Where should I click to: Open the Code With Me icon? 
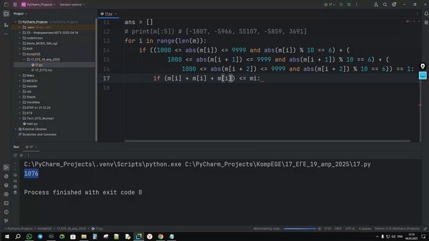pyautogui.click(x=376, y=5)
